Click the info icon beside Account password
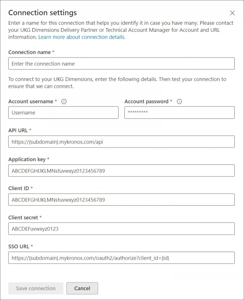Image resolution: width=244 pixels, height=300 pixels. (179, 102)
